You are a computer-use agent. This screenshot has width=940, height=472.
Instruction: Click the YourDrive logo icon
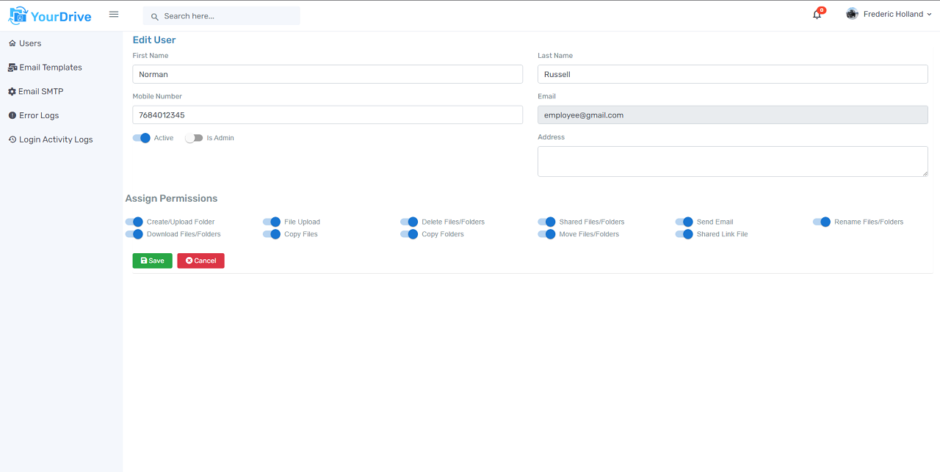pyautogui.click(x=18, y=15)
